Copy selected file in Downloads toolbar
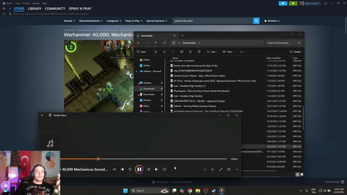This screenshot has height=195, width=347. coord(164,52)
